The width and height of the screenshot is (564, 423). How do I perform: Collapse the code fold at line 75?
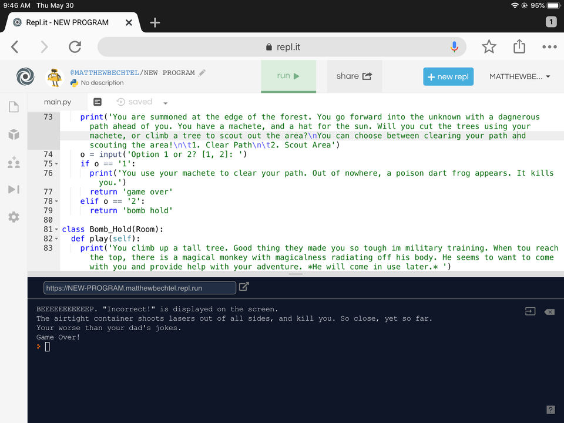click(56, 164)
